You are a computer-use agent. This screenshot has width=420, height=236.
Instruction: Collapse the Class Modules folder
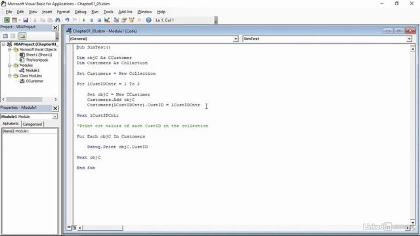[10, 76]
